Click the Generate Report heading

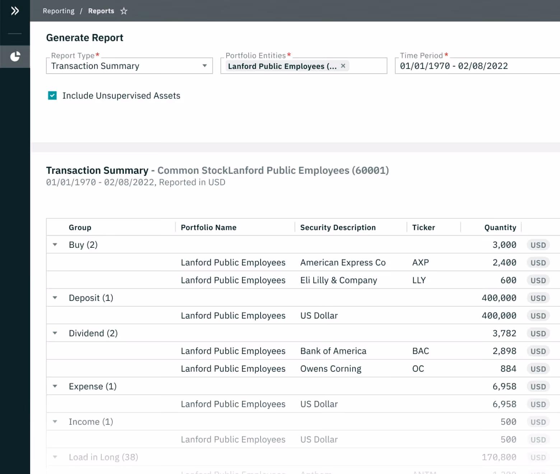point(85,38)
